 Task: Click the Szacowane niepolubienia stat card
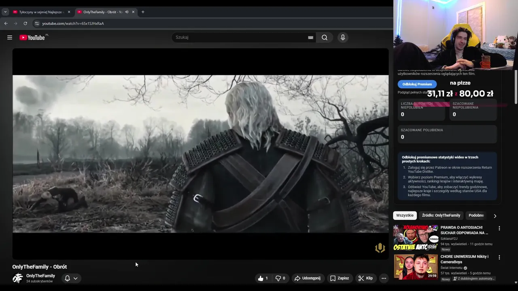[x=473, y=110]
